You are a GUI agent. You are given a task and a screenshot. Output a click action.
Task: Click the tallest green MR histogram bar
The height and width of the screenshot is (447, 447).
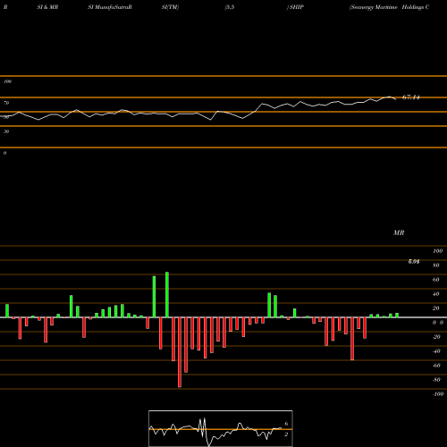167,294
